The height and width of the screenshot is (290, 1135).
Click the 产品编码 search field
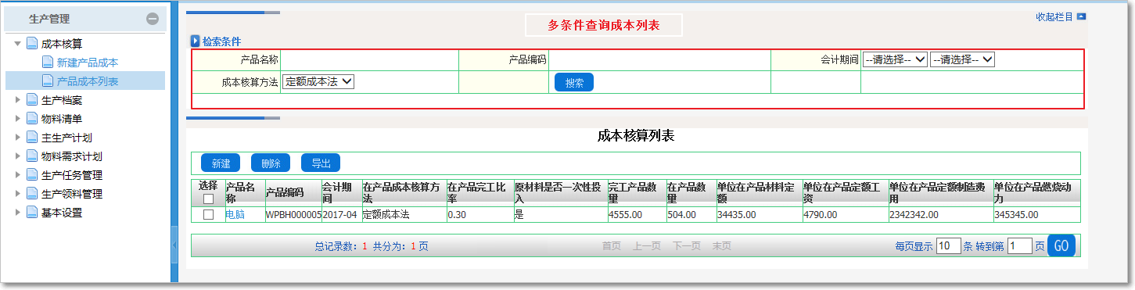click(x=659, y=59)
